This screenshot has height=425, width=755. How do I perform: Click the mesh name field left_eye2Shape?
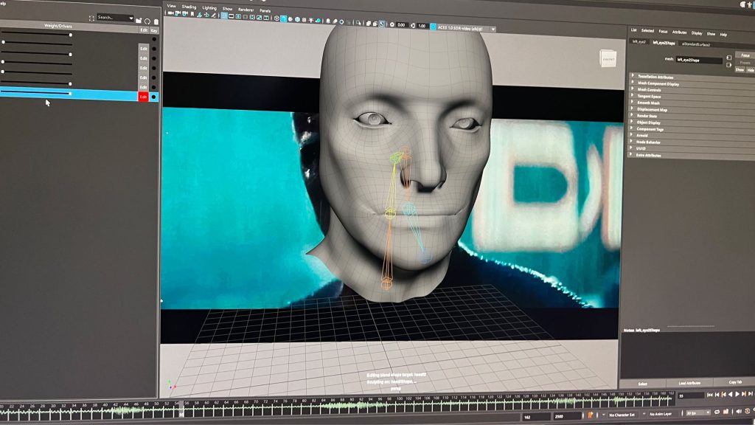[x=699, y=61]
